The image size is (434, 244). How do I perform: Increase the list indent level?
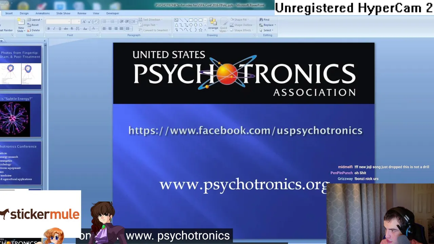tap(127, 21)
